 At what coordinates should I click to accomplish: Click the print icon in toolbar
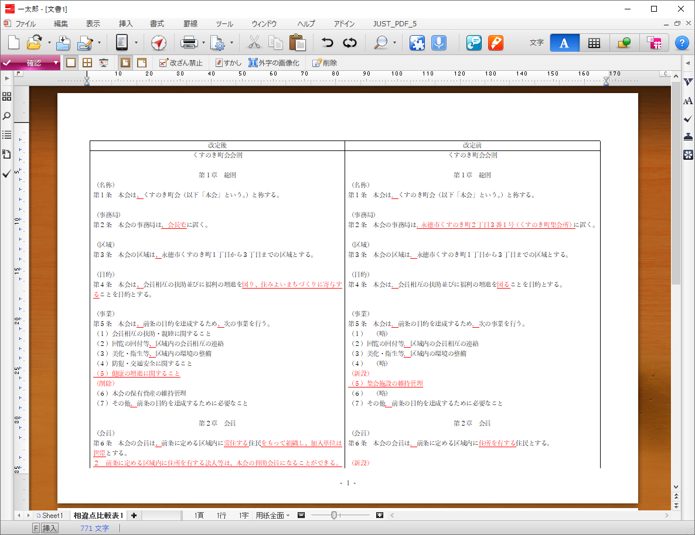[189, 43]
